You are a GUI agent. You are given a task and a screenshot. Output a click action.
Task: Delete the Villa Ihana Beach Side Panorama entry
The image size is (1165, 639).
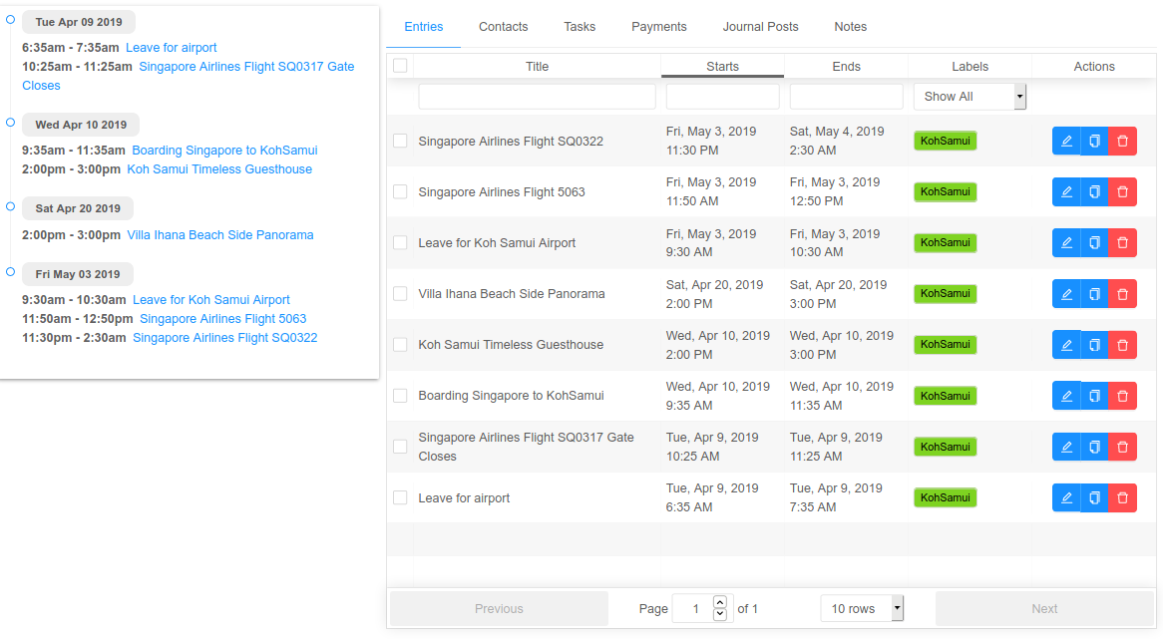tap(1123, 294)
